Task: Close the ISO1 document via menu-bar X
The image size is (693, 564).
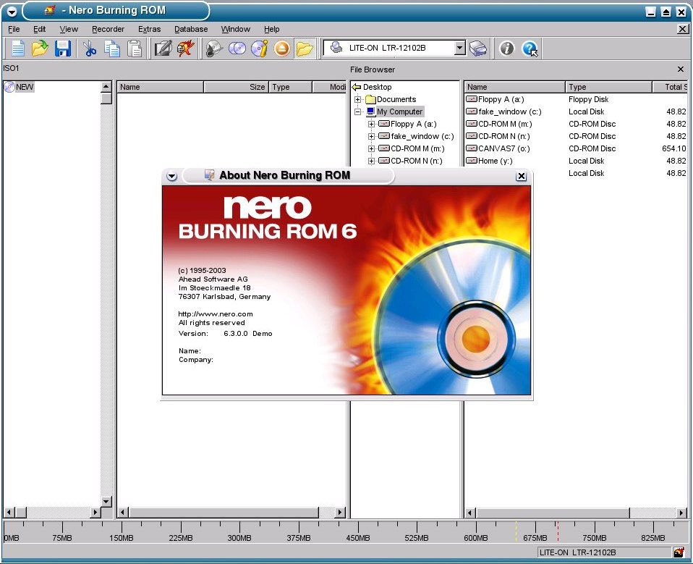Action: (683, 29)
